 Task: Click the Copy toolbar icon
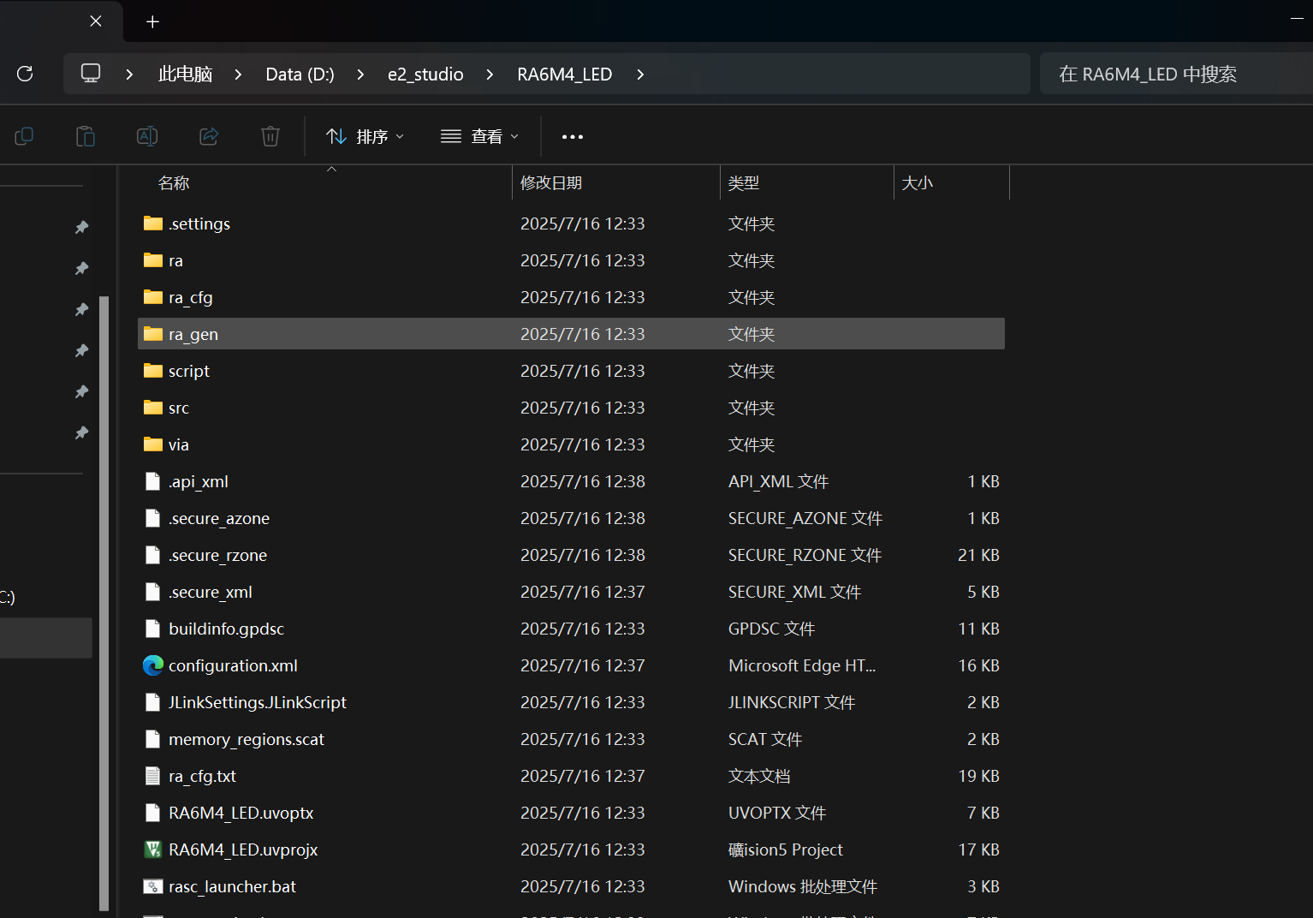(x=24, y=136)
